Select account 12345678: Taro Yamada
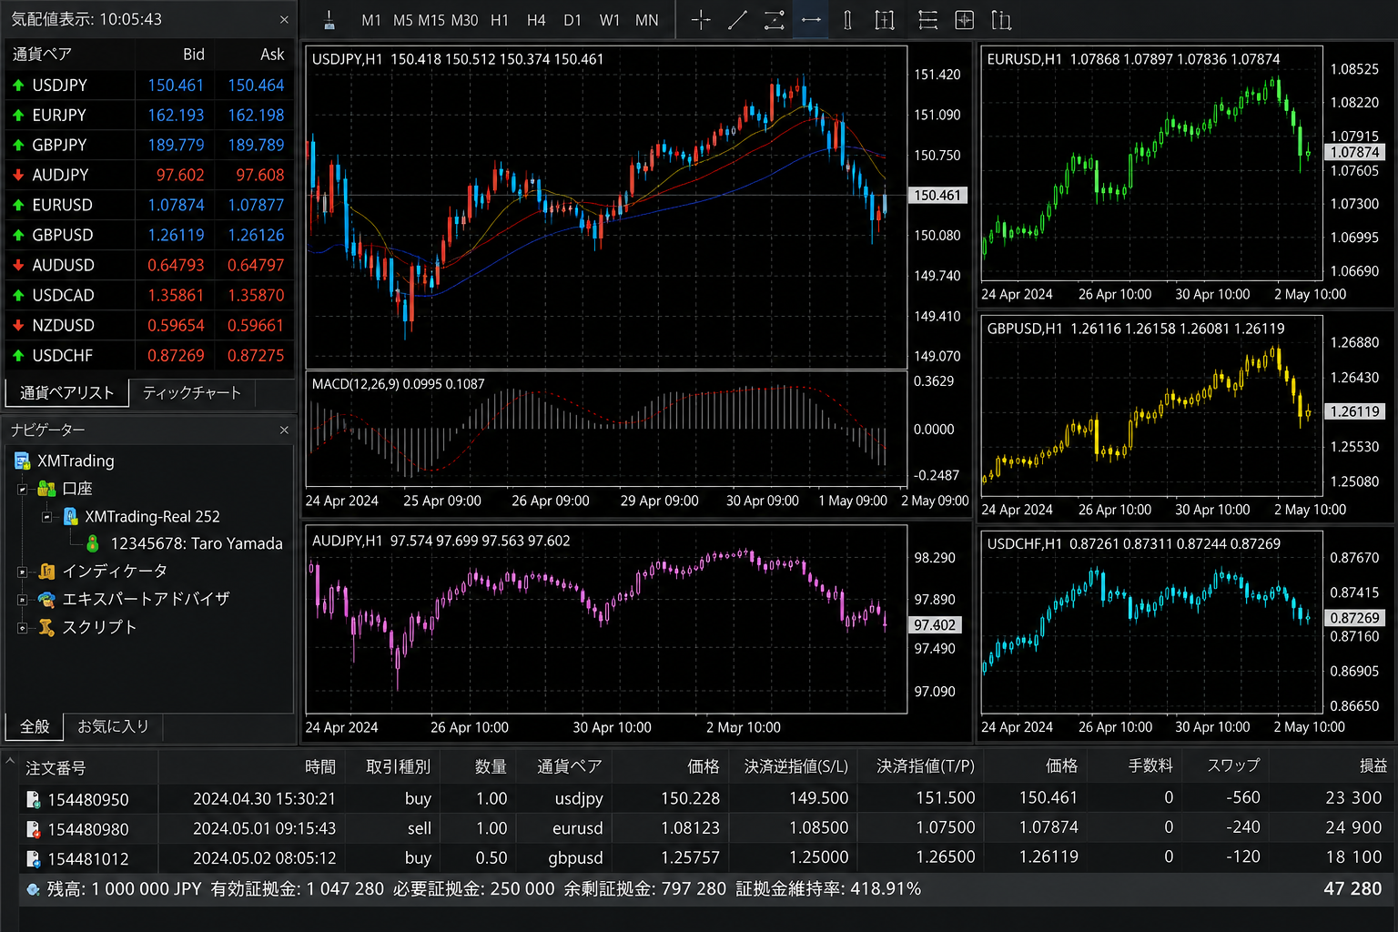The image size is (1398, 932). tap(196, 543)
